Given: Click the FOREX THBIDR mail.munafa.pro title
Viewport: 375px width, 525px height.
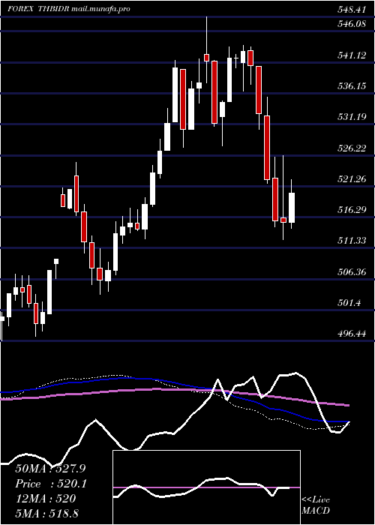Looking at the screenshot, I should click(x=69, y=9).
